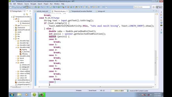Click the Smart Insert status entry

click(92, 91)
